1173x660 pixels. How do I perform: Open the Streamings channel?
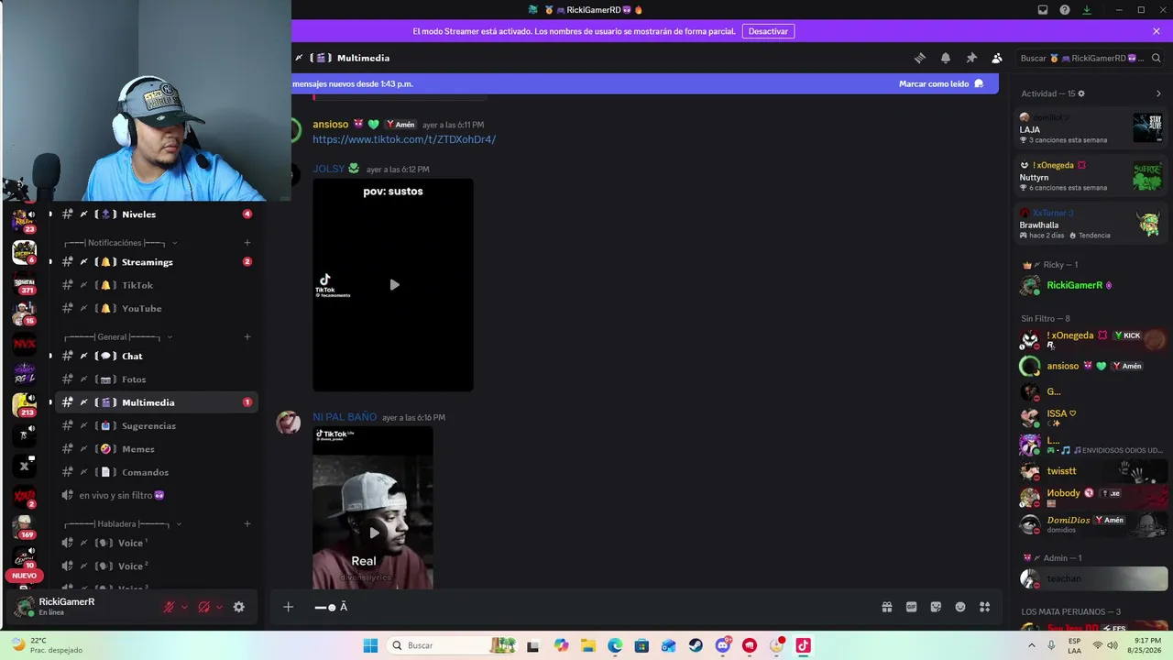click(x=156, y=262)
